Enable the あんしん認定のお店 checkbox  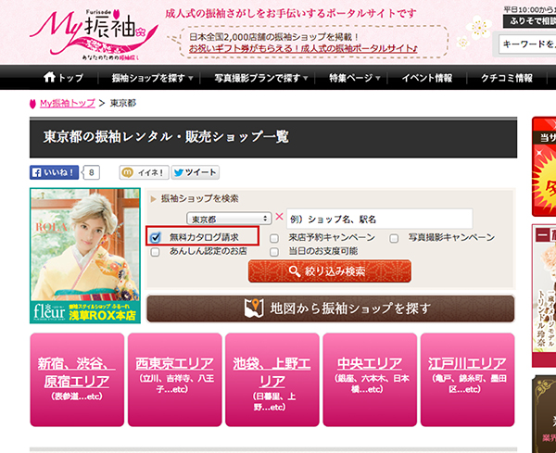[x=155, y=252]
